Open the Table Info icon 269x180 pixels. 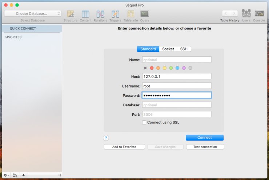click(x=131, y=14)
